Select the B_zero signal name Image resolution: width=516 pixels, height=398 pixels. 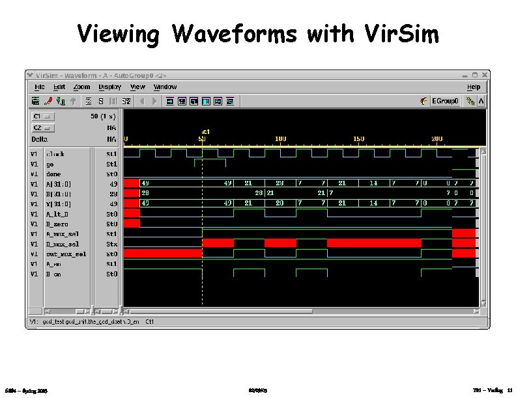(x=57, y=224)
